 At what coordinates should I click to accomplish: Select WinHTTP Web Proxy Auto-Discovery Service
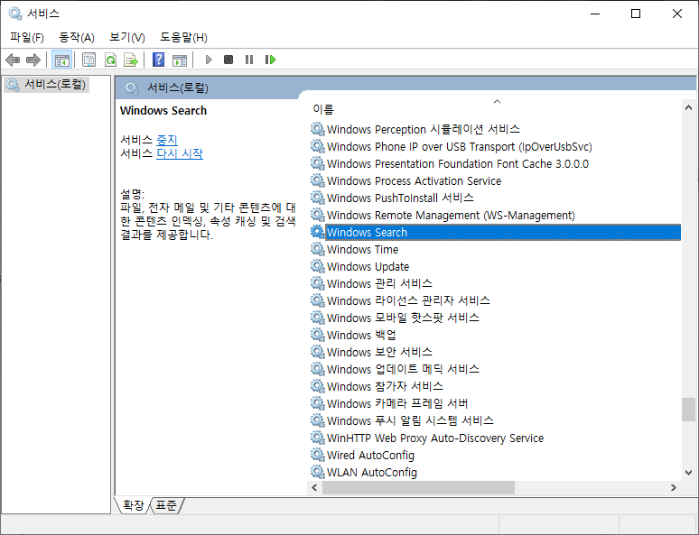[435, 438]
